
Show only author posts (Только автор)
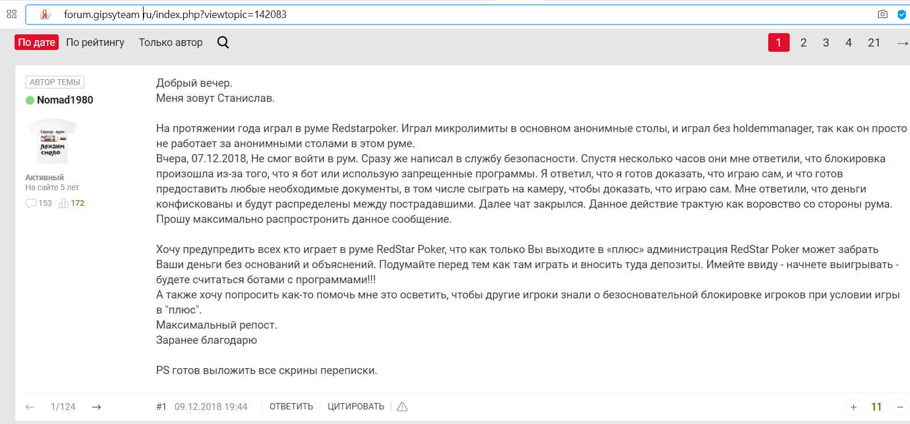tap(171, 42)
